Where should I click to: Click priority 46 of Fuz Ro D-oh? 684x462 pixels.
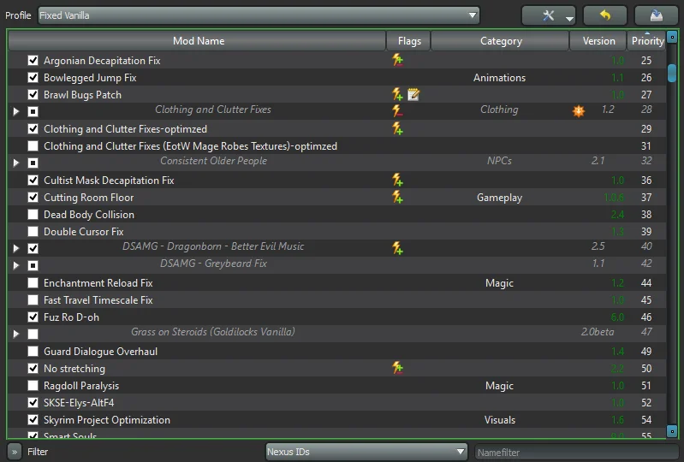(x=646, y=317)
